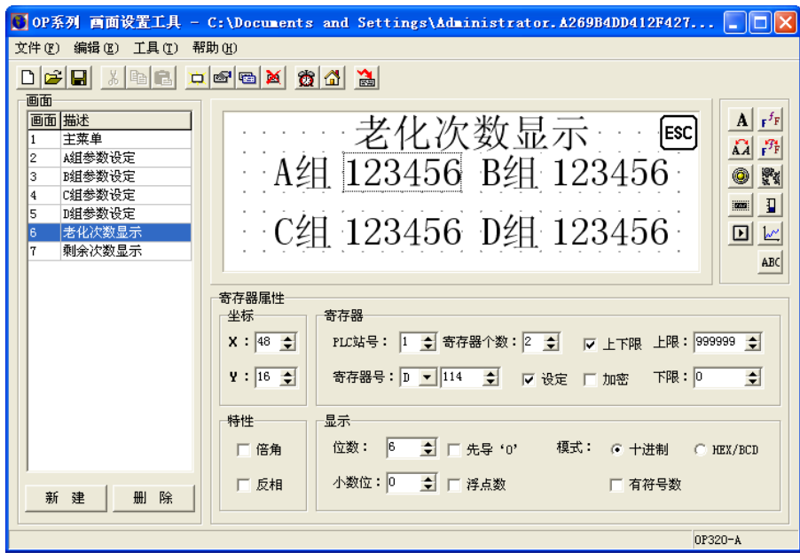Select the puzzle-piece icon tool in palette

(770, 177)
